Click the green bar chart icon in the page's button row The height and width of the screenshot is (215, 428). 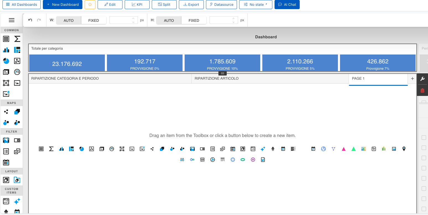[x=384, y=149]
